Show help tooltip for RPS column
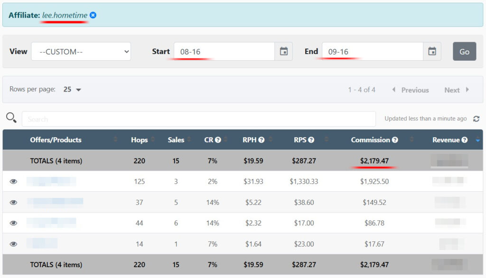This screenshot has width=486, height=278. click(x=311, y=140)
